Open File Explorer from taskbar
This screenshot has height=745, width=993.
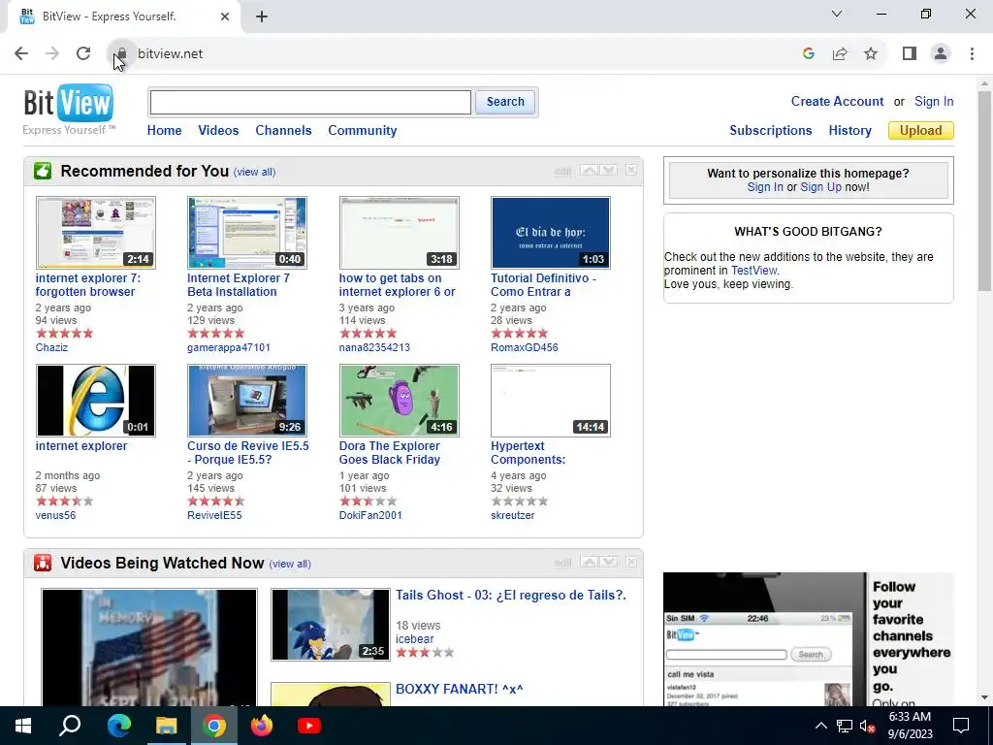(167, 726)
